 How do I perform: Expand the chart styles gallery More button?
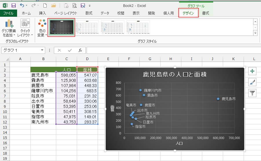[x=255, y=33]
